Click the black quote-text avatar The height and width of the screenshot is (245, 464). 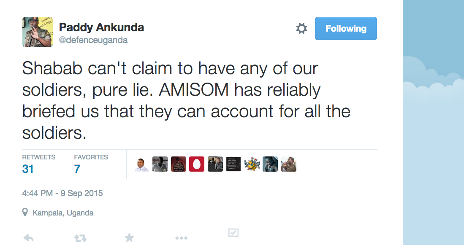(233, 164)
